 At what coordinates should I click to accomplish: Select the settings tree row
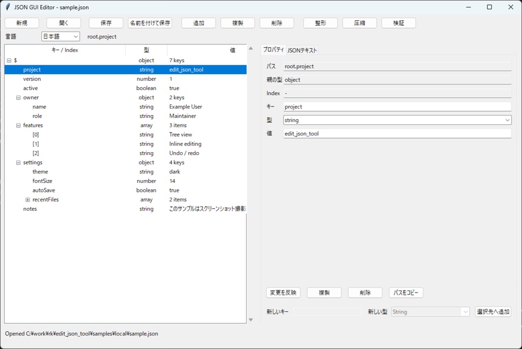[125, 162]
